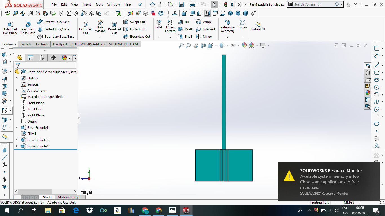Open the ConfigurationManager tab icon
Viewport: 385px width, 216px height.
[x=42, y=58]
